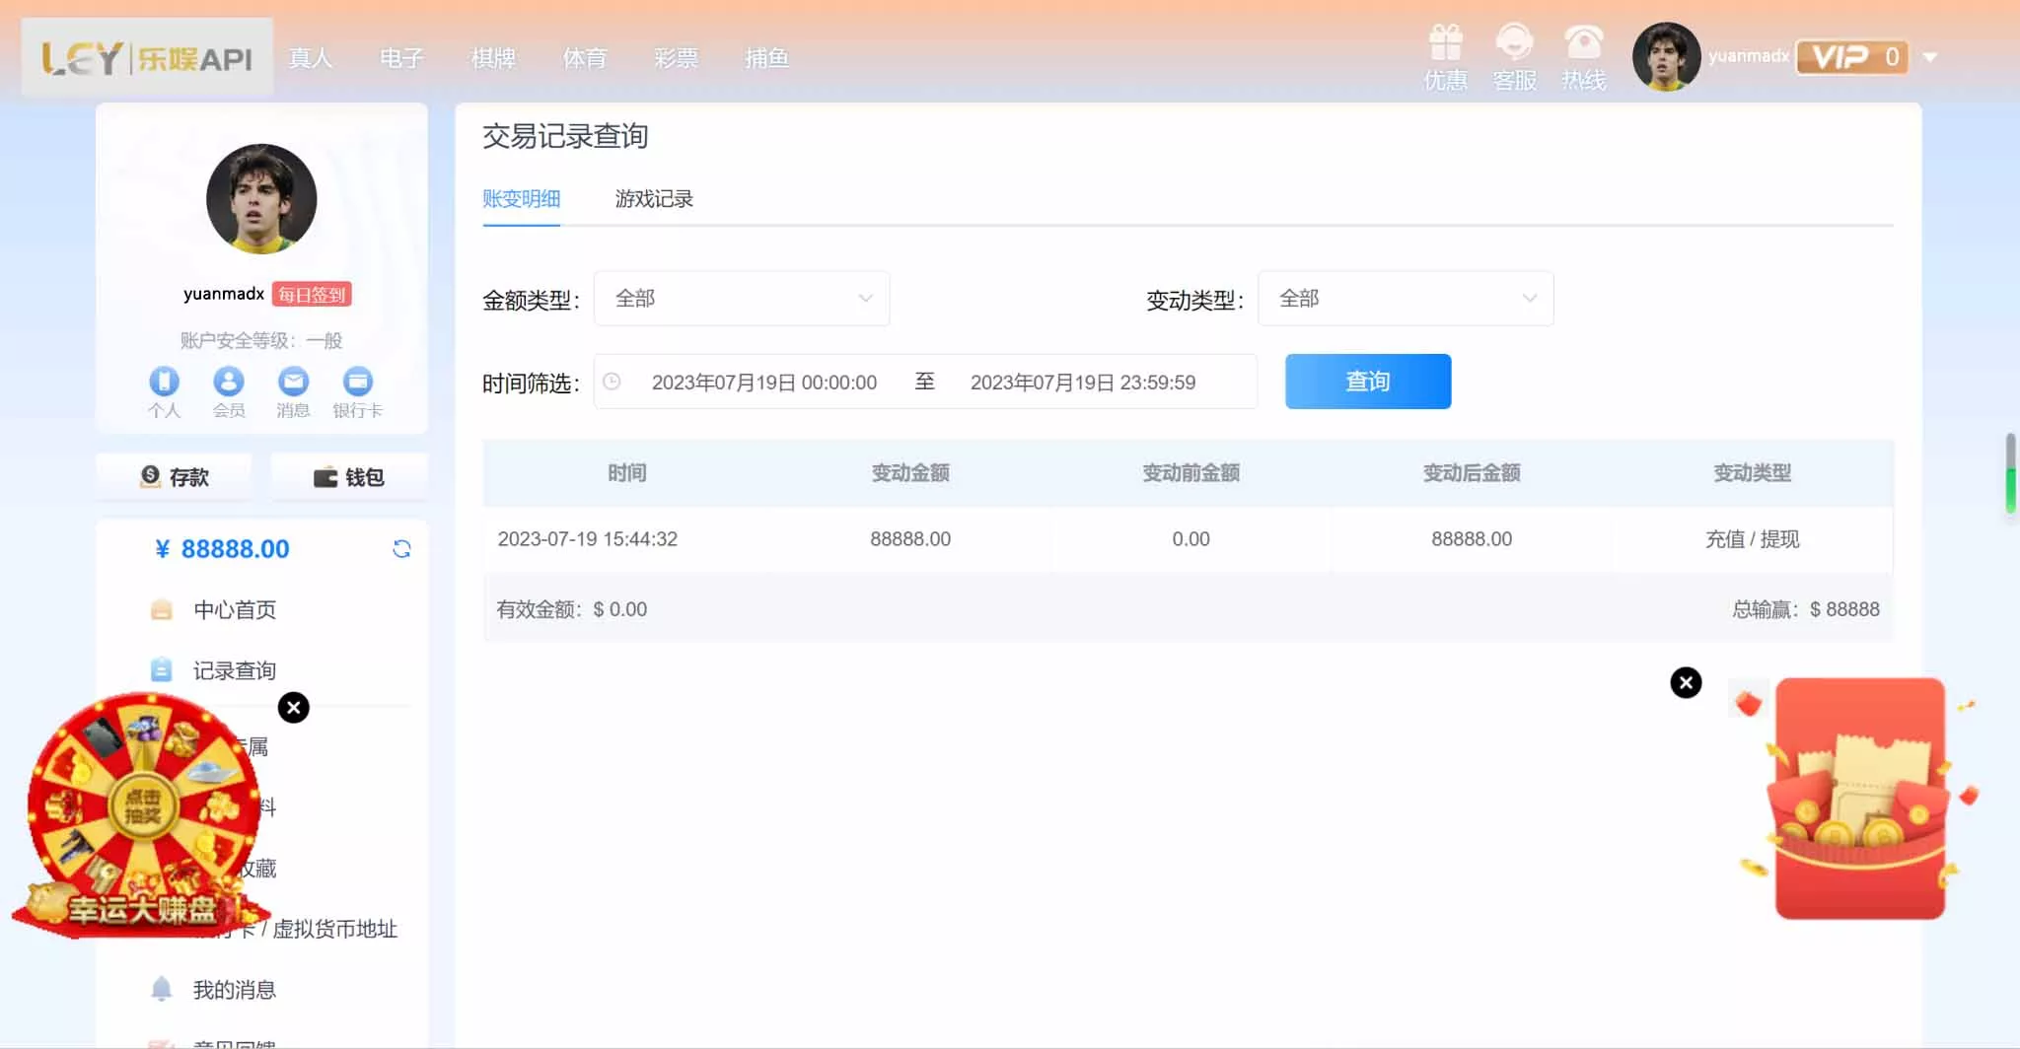Open the 优惠 promotions gift icon
The image size is (2020, 1049).
(1445, 44)
